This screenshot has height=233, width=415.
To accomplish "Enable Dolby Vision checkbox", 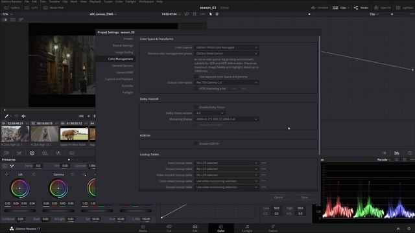I will coord(196,107).
